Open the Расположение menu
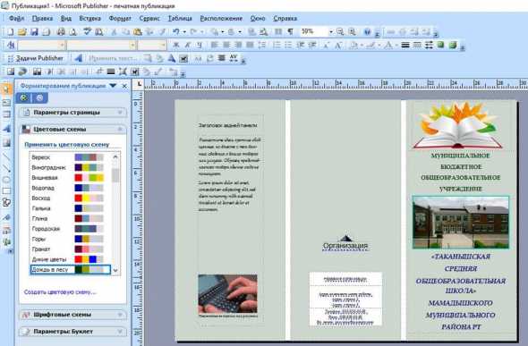 coord(221,19)
